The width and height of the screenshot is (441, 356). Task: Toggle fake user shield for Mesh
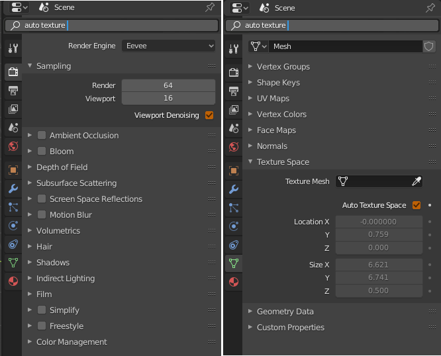pos(428,46)
